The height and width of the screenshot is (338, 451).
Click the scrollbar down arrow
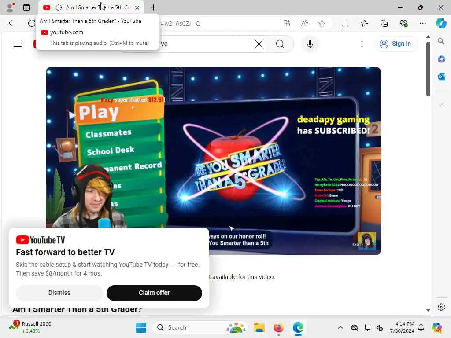pos(428,310)
